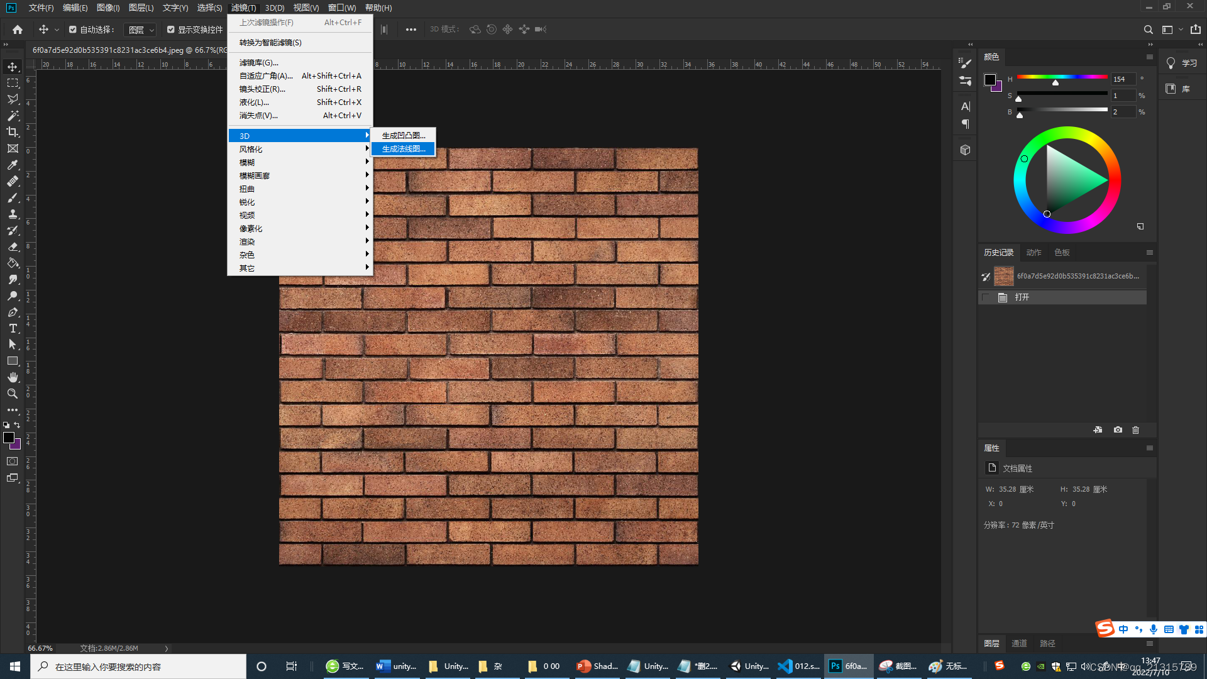Select the Magic Wand tool
This screenshot has height=679, width=1207.
(x=13, y=116)
